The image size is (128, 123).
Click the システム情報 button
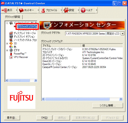[x=108, y=105]
